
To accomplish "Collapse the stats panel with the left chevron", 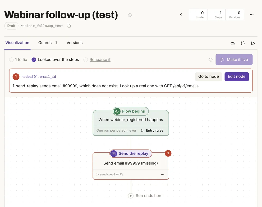I will click(x=181, y=15).
